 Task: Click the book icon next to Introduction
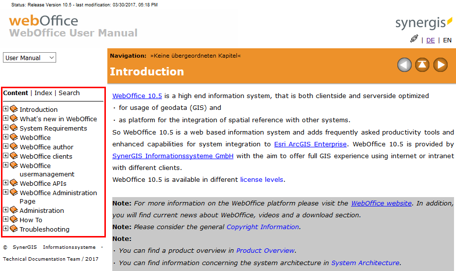point(14,109)
